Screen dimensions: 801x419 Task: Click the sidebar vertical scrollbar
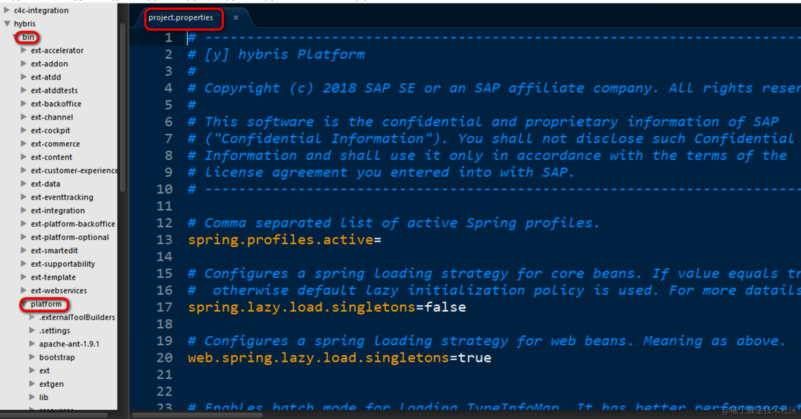click(x=122, y=108)
